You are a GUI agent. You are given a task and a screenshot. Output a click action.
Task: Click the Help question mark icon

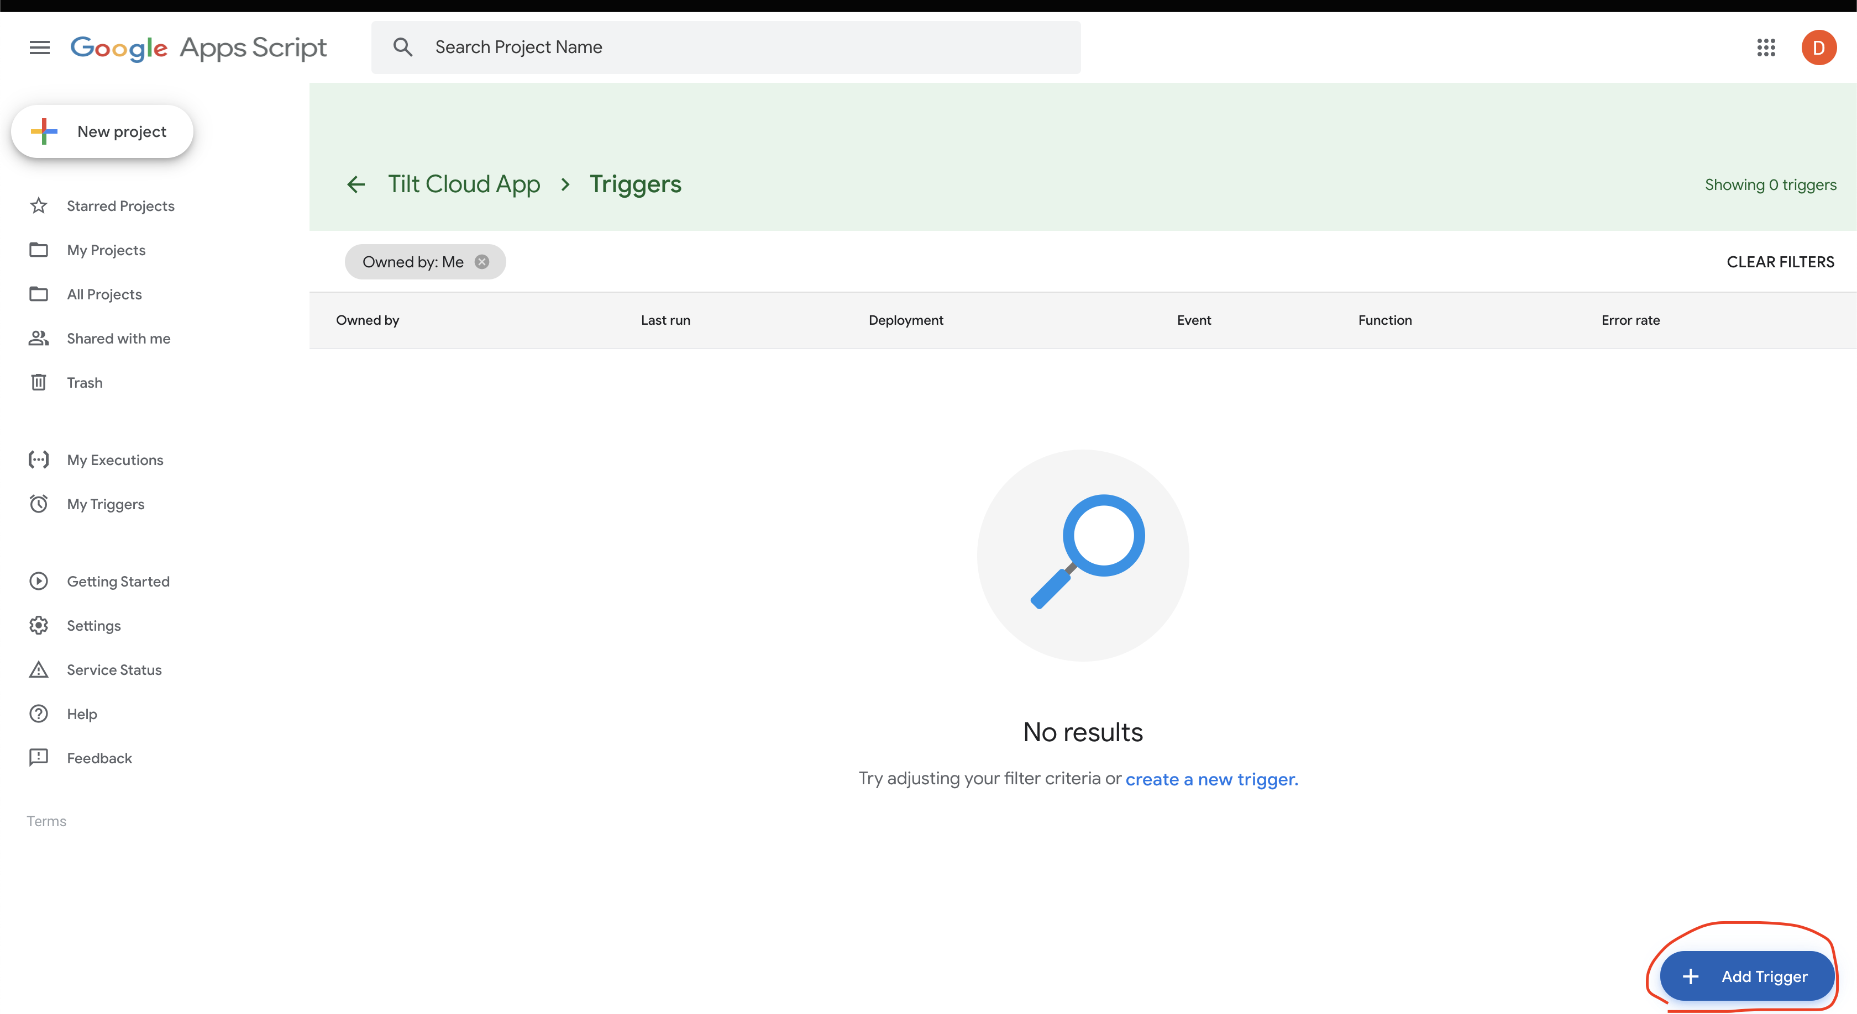tap(38, 714)
